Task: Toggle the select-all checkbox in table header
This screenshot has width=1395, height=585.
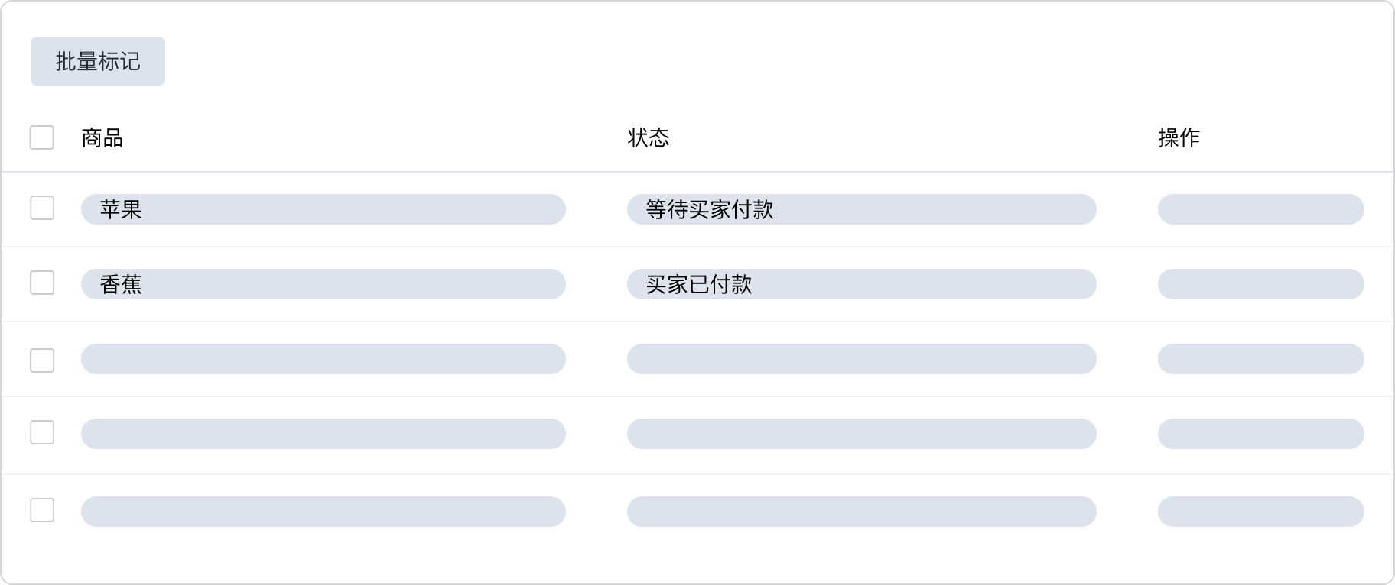Action: click(42, 137)
